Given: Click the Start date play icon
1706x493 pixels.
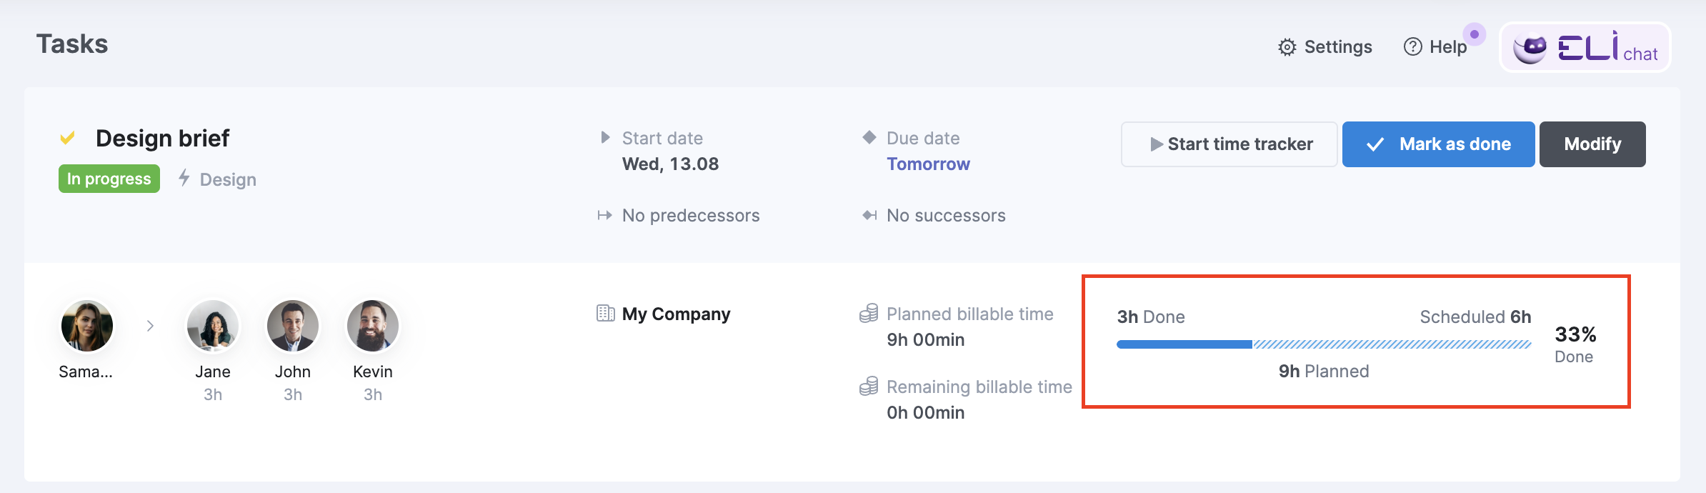Looking at the screenshot, I should pos(605,137).
